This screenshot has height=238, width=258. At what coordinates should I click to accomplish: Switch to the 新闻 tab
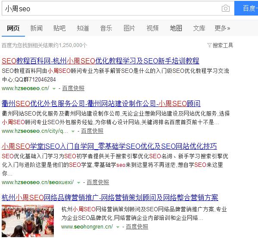tap(36, 28)
